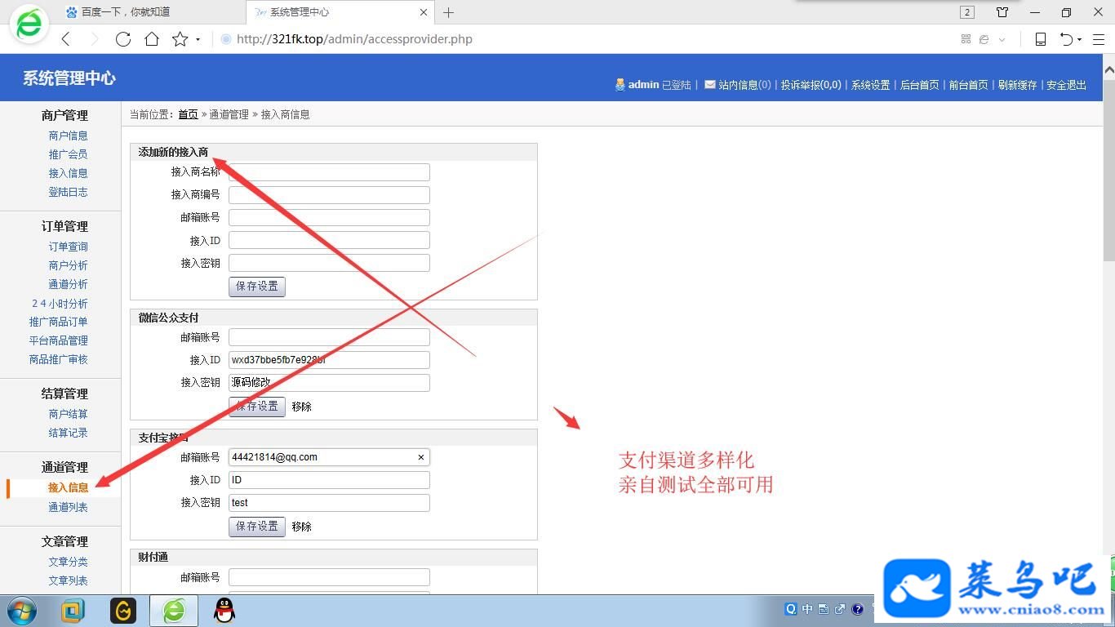Open 商品推广审核 in sidebar

58,359
